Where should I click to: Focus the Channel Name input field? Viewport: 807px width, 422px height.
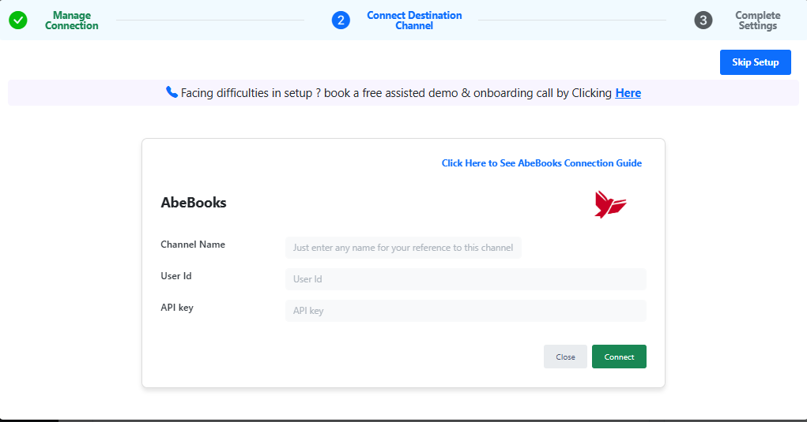tap(403, 248)
